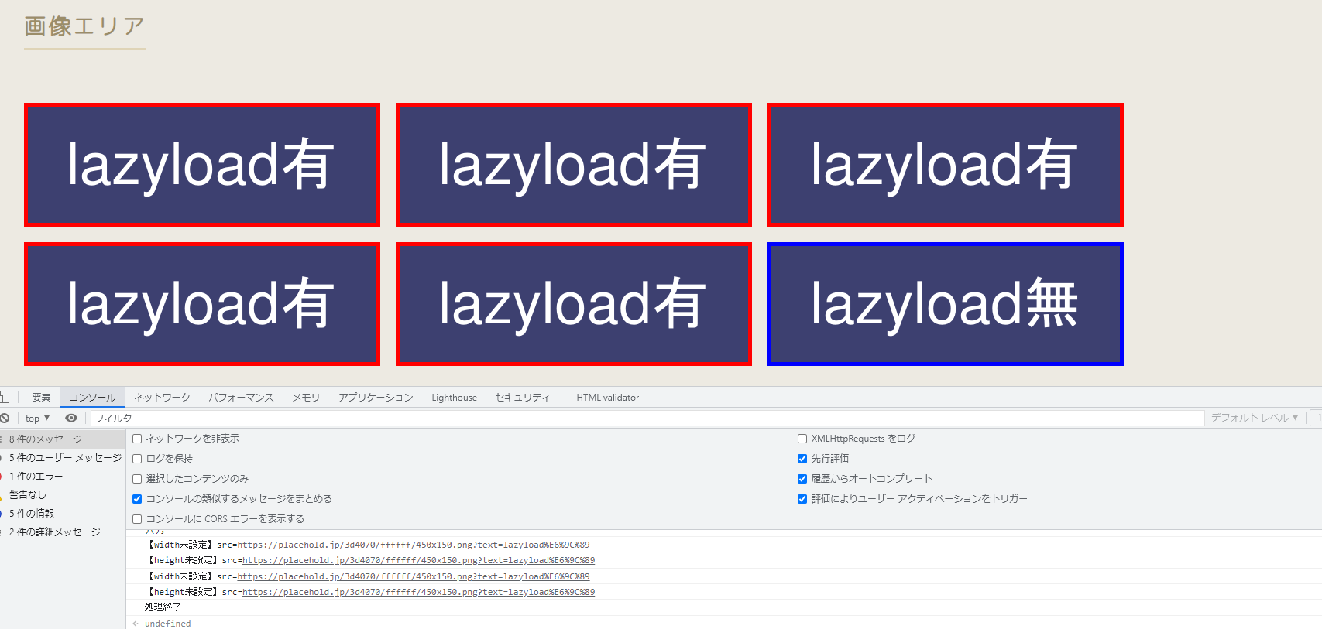This screenshot has height=629, width=1322.
Task: Open the HTML validator tab
Action: [x=607, y=398]
